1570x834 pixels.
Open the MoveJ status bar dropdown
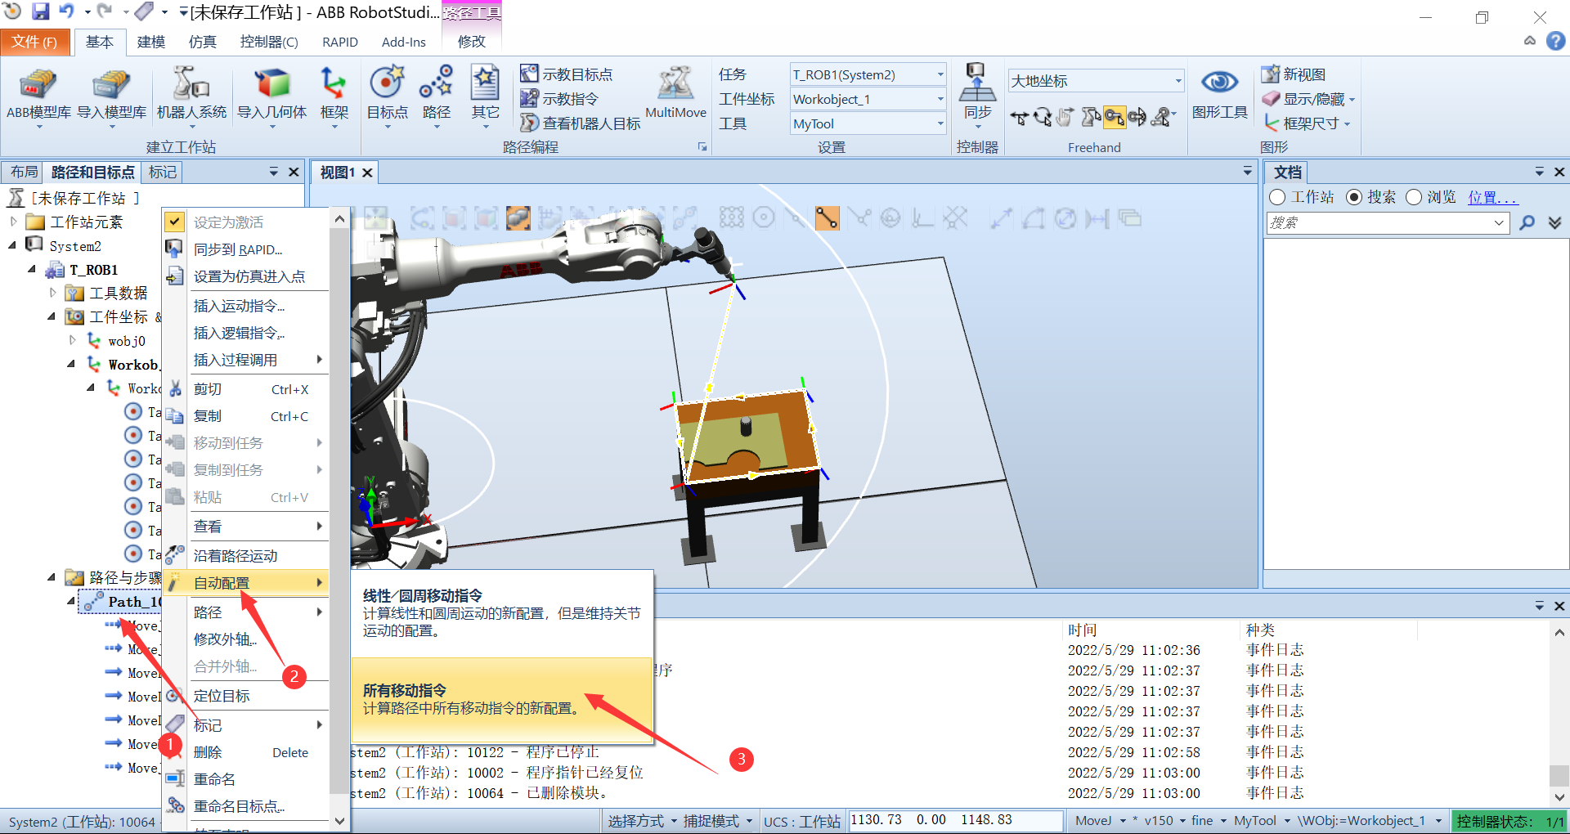click(1099, 821)
